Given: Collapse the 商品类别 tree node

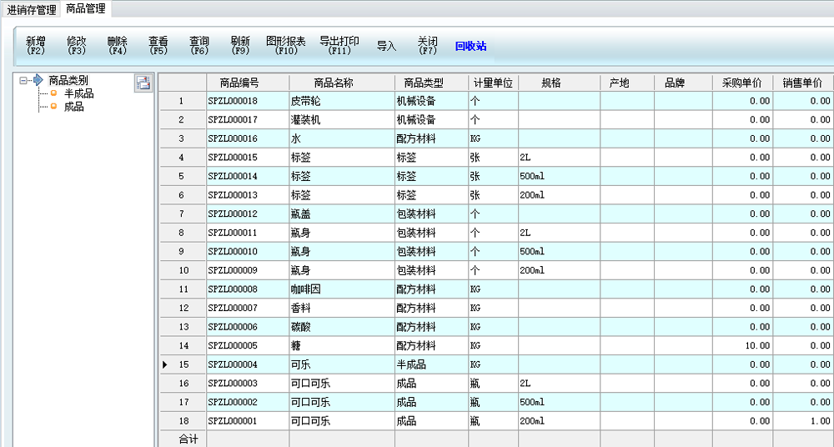Looking at the screenshot, I should pos(23,81).
